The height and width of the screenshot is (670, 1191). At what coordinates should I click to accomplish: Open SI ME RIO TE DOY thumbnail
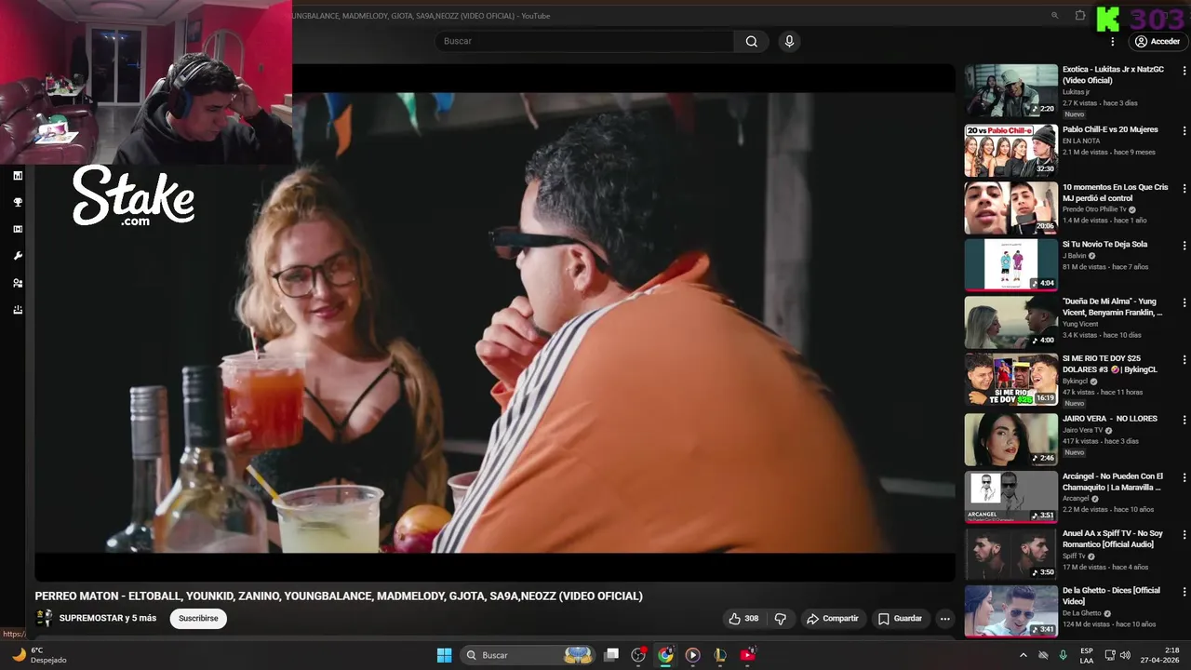pyautogui.click(x=1010, y=379)
